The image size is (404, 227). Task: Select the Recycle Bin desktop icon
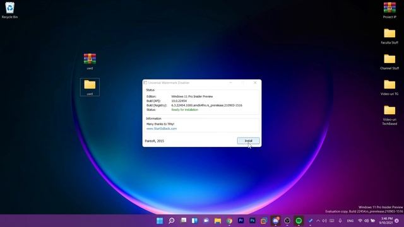pyautogui.click(x=10, y=10)
